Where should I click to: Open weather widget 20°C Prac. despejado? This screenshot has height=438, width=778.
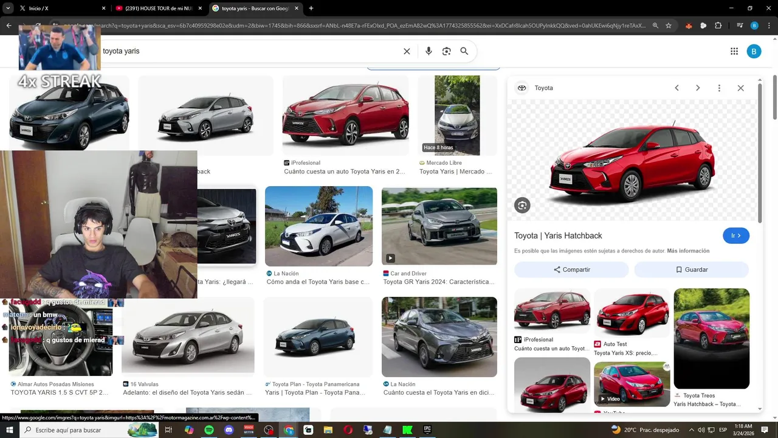[645, 430]
